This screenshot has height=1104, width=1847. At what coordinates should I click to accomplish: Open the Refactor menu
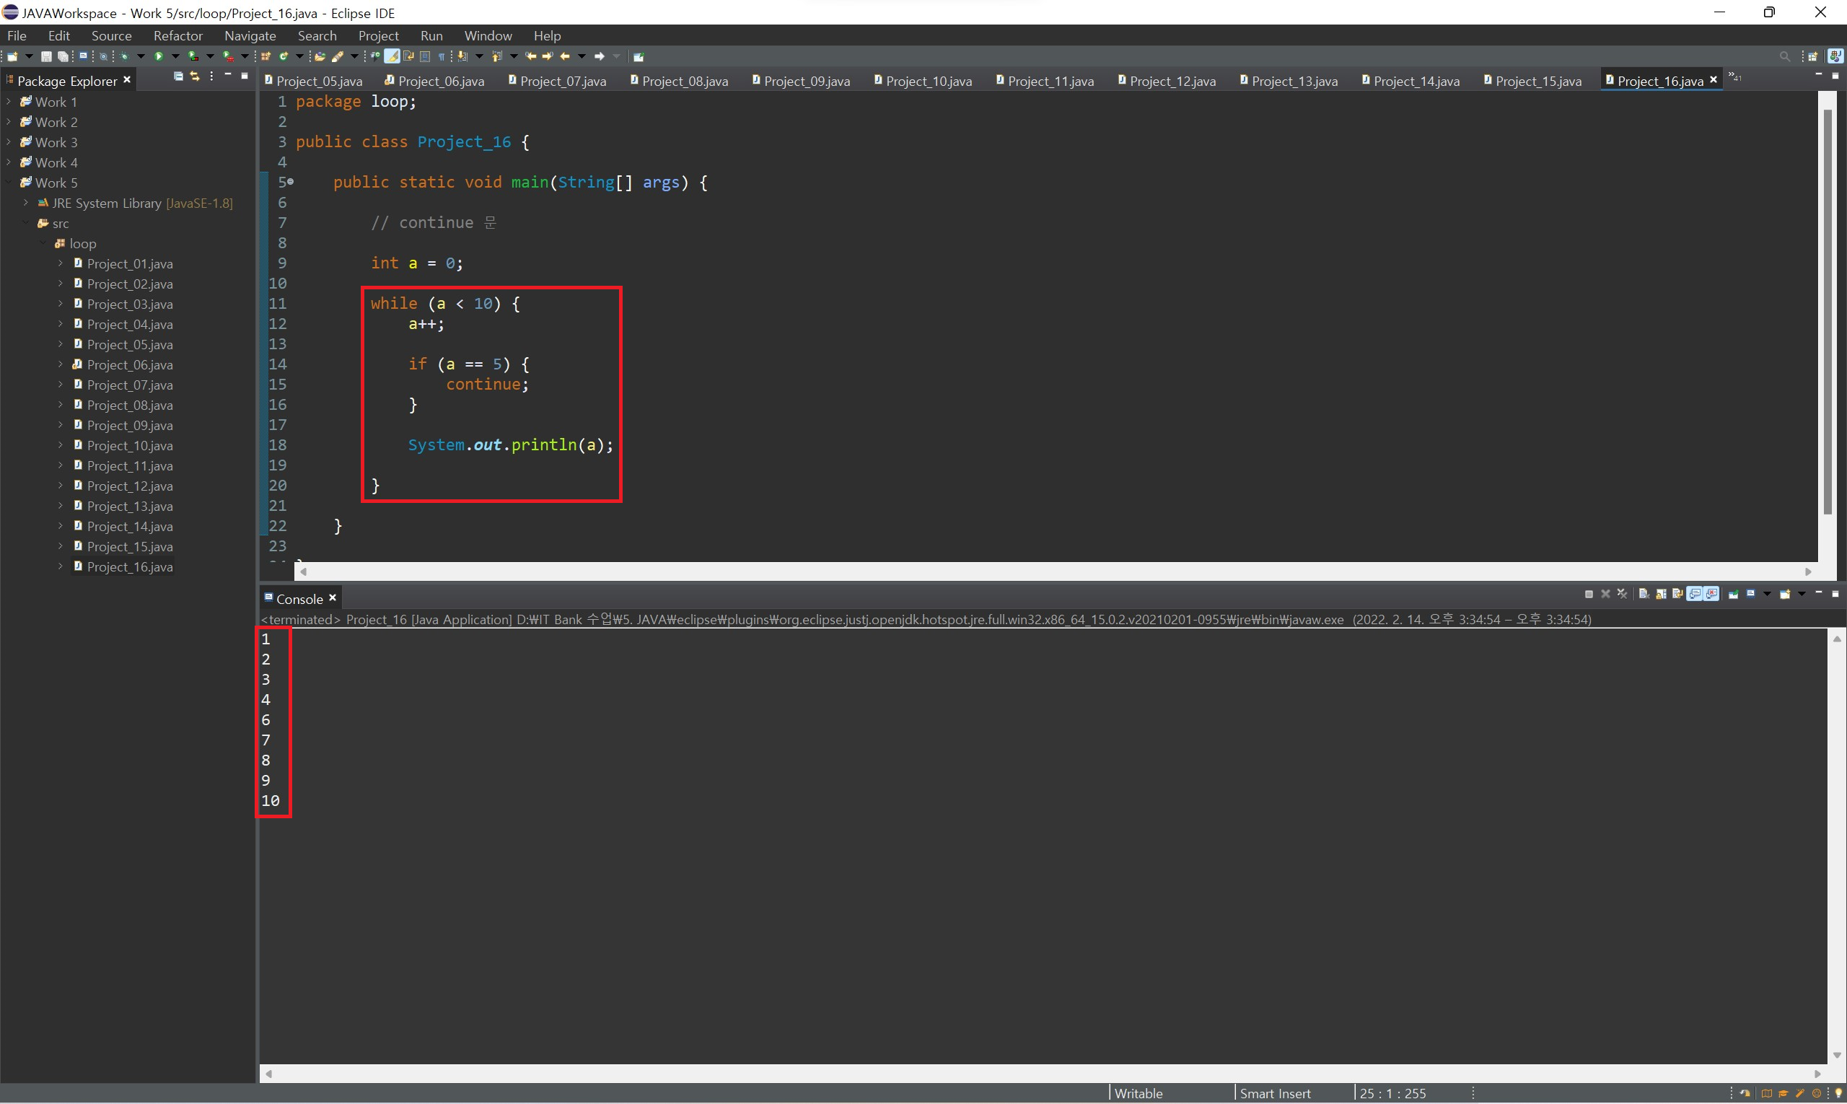pyautogui.click(x=177, y=35)
